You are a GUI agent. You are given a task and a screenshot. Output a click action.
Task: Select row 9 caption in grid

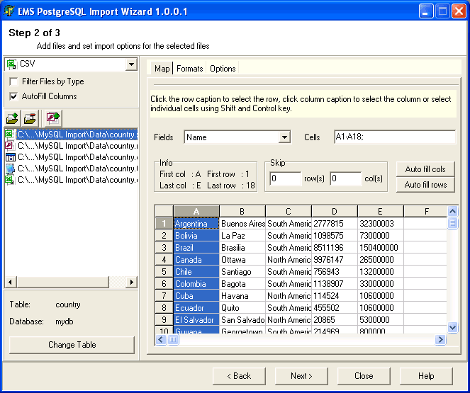point(164,319)
